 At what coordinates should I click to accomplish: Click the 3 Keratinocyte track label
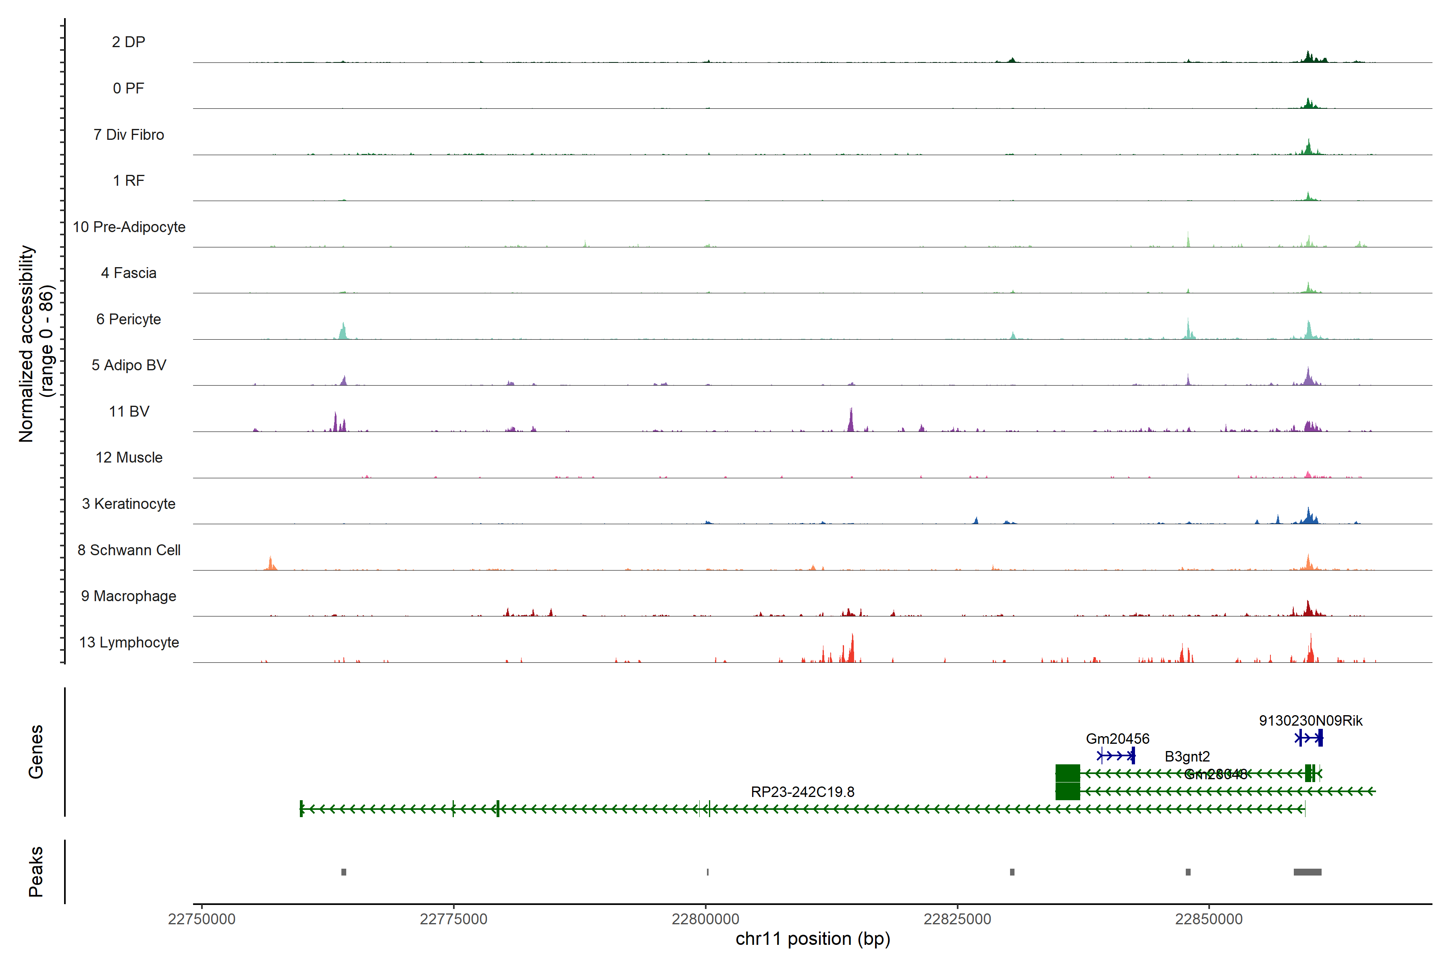coord(129,503)
